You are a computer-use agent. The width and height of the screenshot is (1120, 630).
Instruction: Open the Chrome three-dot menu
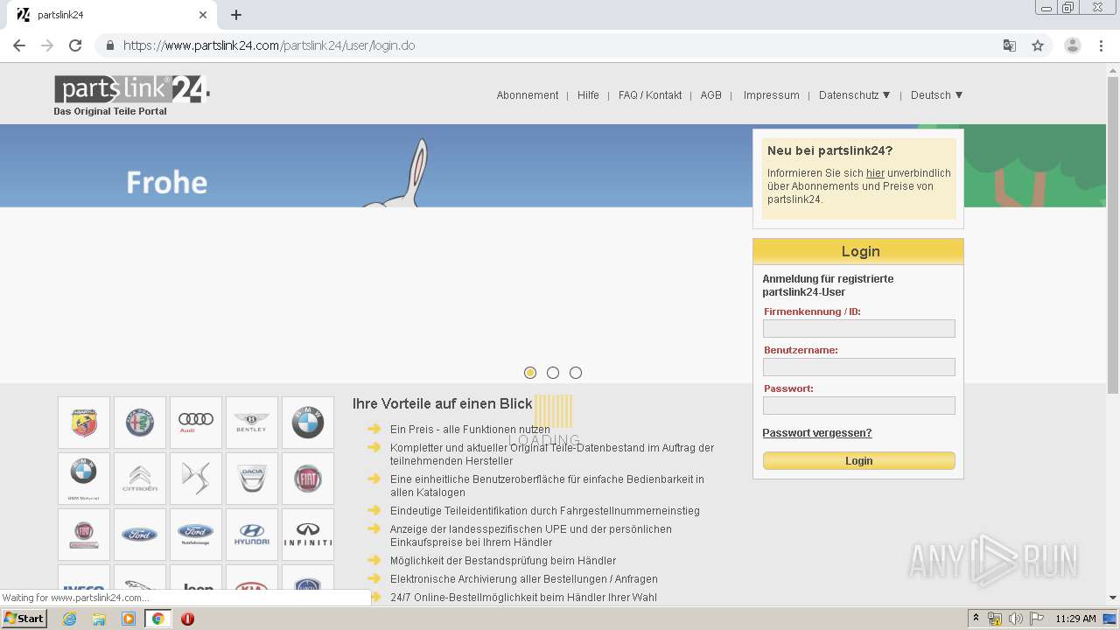(x=1101, y=45)
